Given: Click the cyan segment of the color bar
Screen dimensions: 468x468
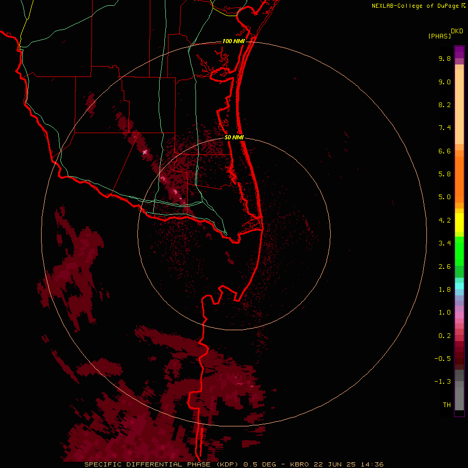Looking at the screenshot, I should coord(459,285).
